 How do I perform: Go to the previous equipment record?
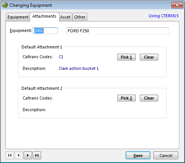[x=19, y=155]
